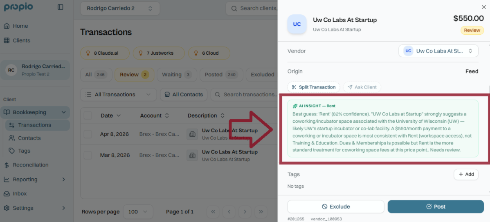Open the Reconciliation page

click(30, 165)
